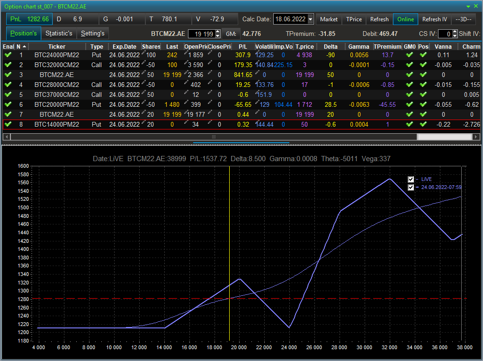
Task: Click the PnL 1282.66 indicator
Action: (29, 19)
